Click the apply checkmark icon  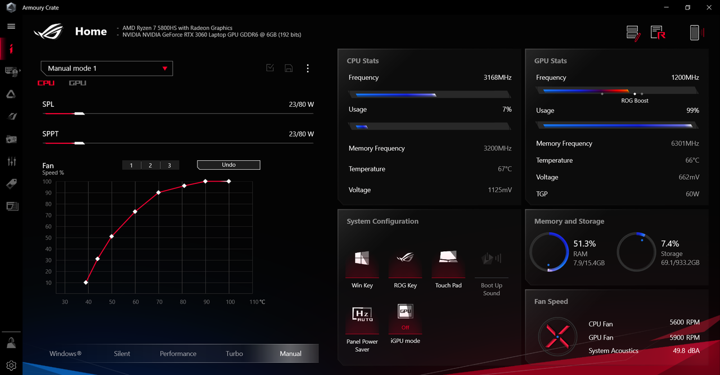tap(270, 68)
